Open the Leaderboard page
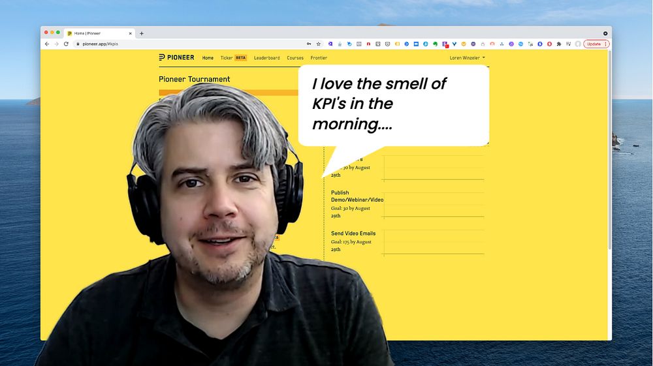 click(x=267, y=58)
